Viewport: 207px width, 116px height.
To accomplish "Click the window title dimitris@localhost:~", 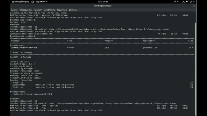I will [x=103, y=6].
